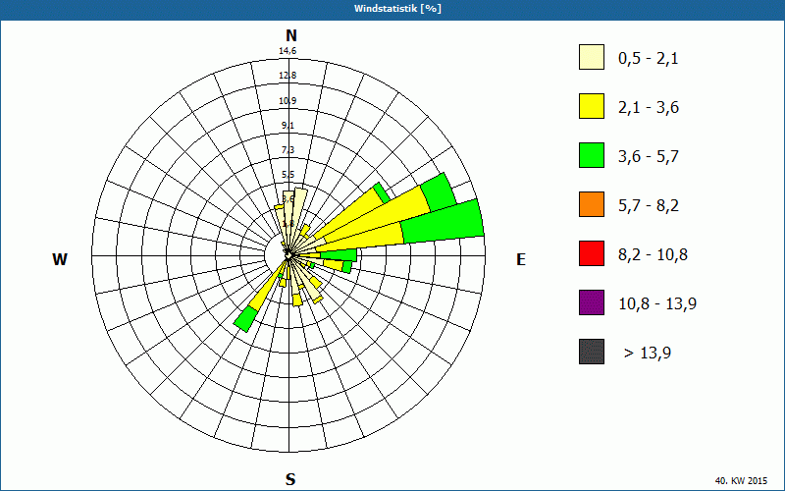Image resolution: width=785 pixels, height=491 pixels.
Task: Click the green 3,6 - 5,7 legend swatch
Action: pyautogui.click(x=592, y=155)
